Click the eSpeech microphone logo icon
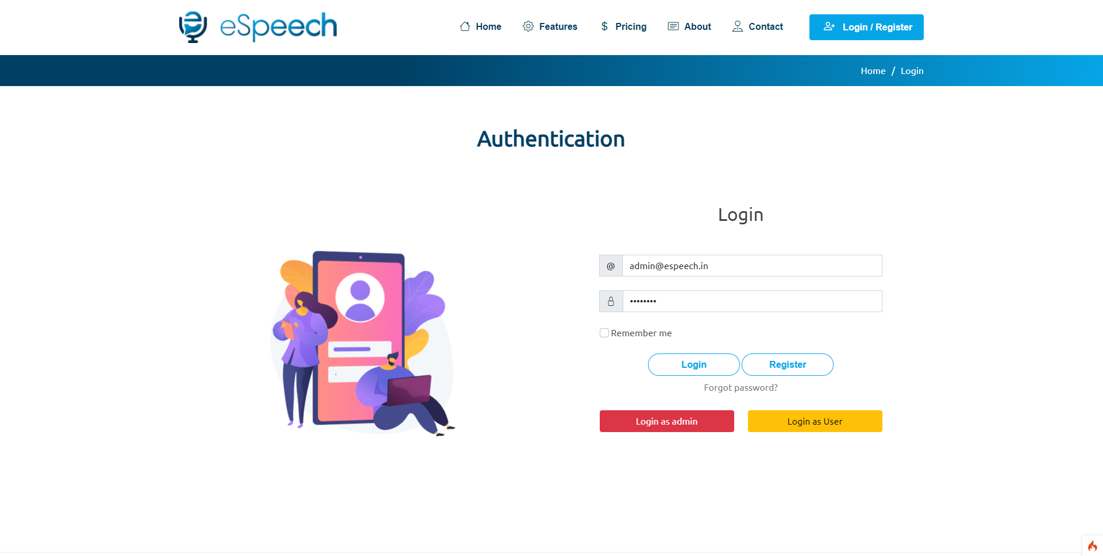The image size is (1103, 556). click(x=193, y=27)
